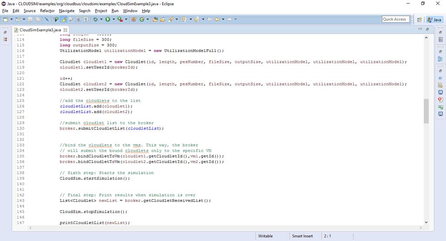This screenshot has width=446, height=241.
Task: Click the line printCloudletList(newList);
Action: click(95, 223)
